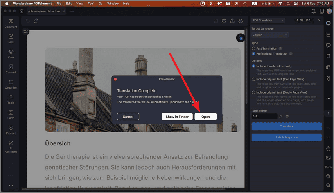Undo the last action
Image resolution: width=334 pixels, height=193 pixels.
click(28, 21)
